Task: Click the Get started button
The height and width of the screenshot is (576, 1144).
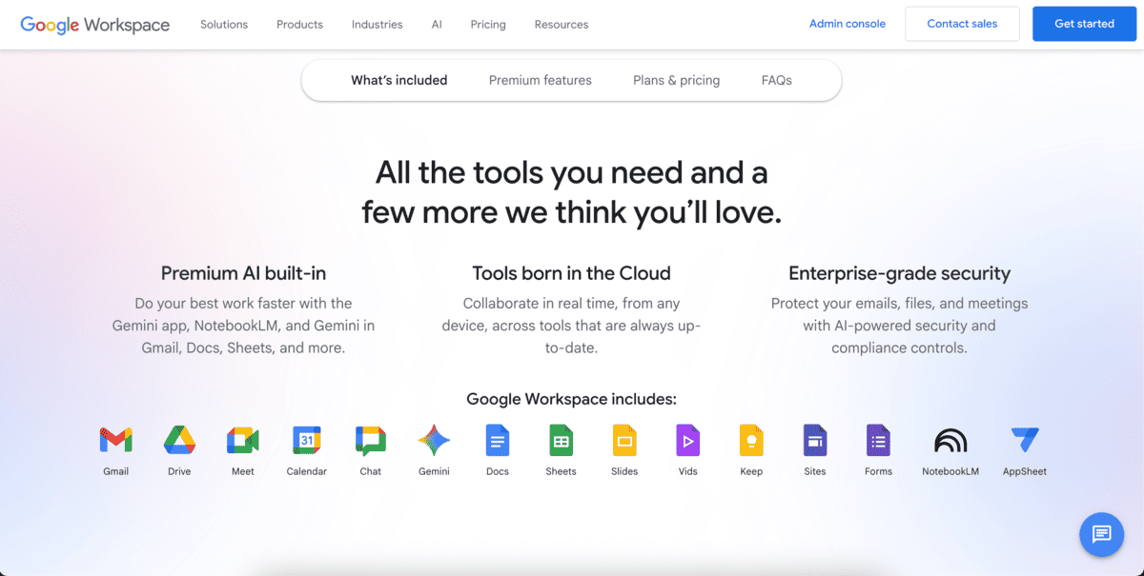Action: [x=1084, y=24]
